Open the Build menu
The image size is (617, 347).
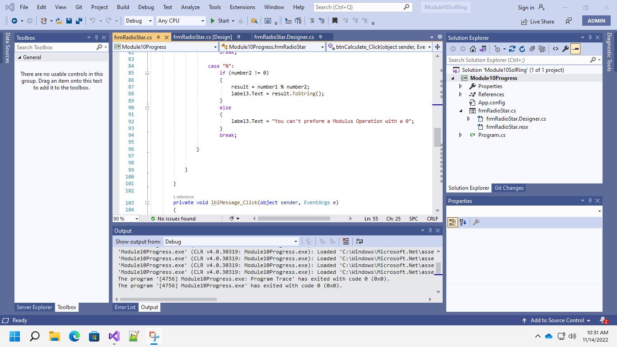point(123,7)
